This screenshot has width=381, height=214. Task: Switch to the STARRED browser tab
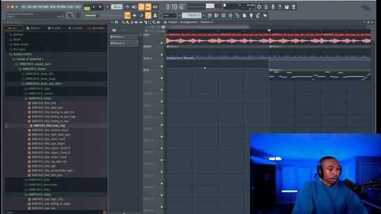(x=75, y=28)
